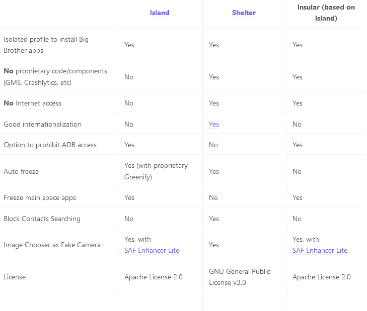Click Image Chooser as Fake Camera label
Viewport: 367px width, 311px height.
click(x=52, y=245)
